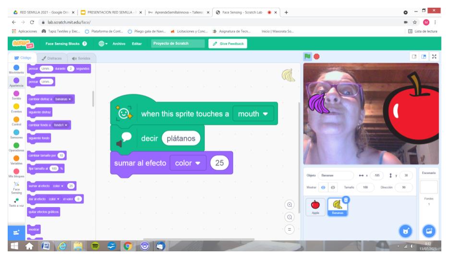
Task: Zoom out on the code workspace
Action: tap(289, 217)
